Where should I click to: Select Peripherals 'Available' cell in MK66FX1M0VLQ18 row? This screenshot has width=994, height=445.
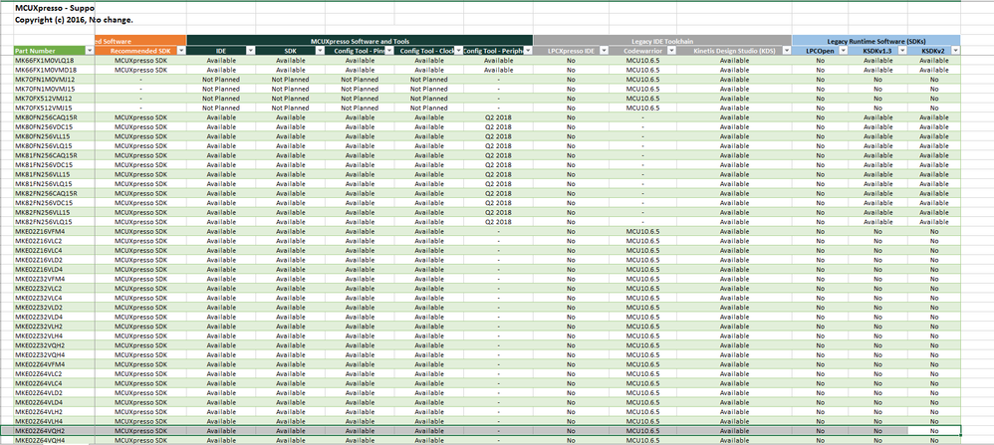click(x=498, y=60)
